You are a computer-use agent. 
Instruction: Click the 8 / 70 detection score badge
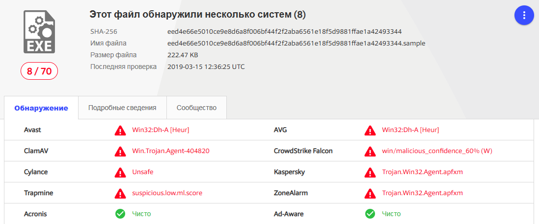pos(39,71)
